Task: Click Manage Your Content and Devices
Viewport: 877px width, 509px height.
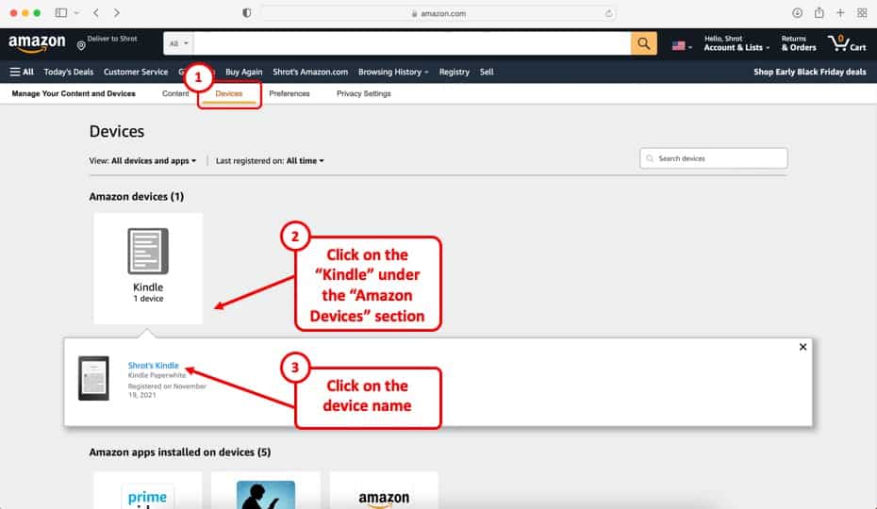Action: pyautogui.click(x=74, y=93)
